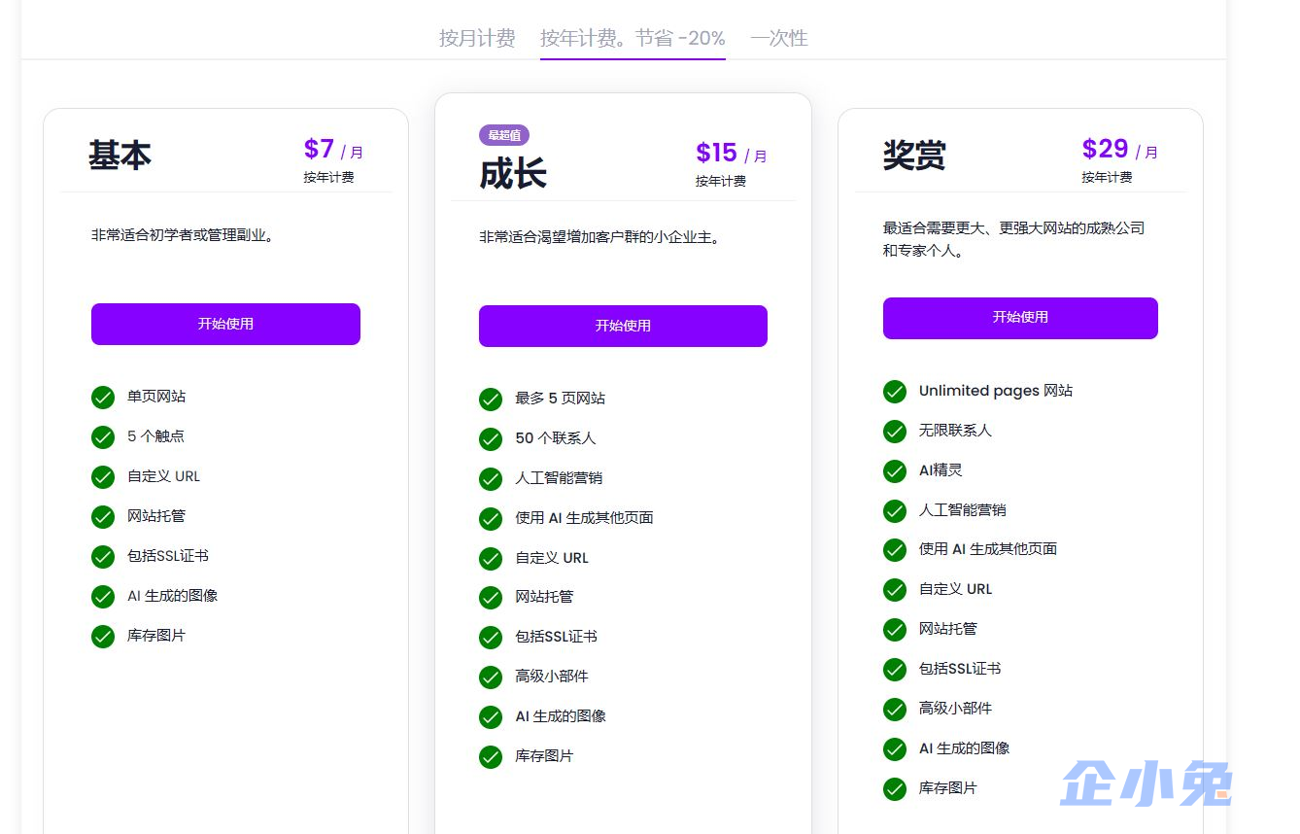Click green check next to 最多 5 页网站
The width and height of the screenshot is (1300, 834).
[491, 400]
